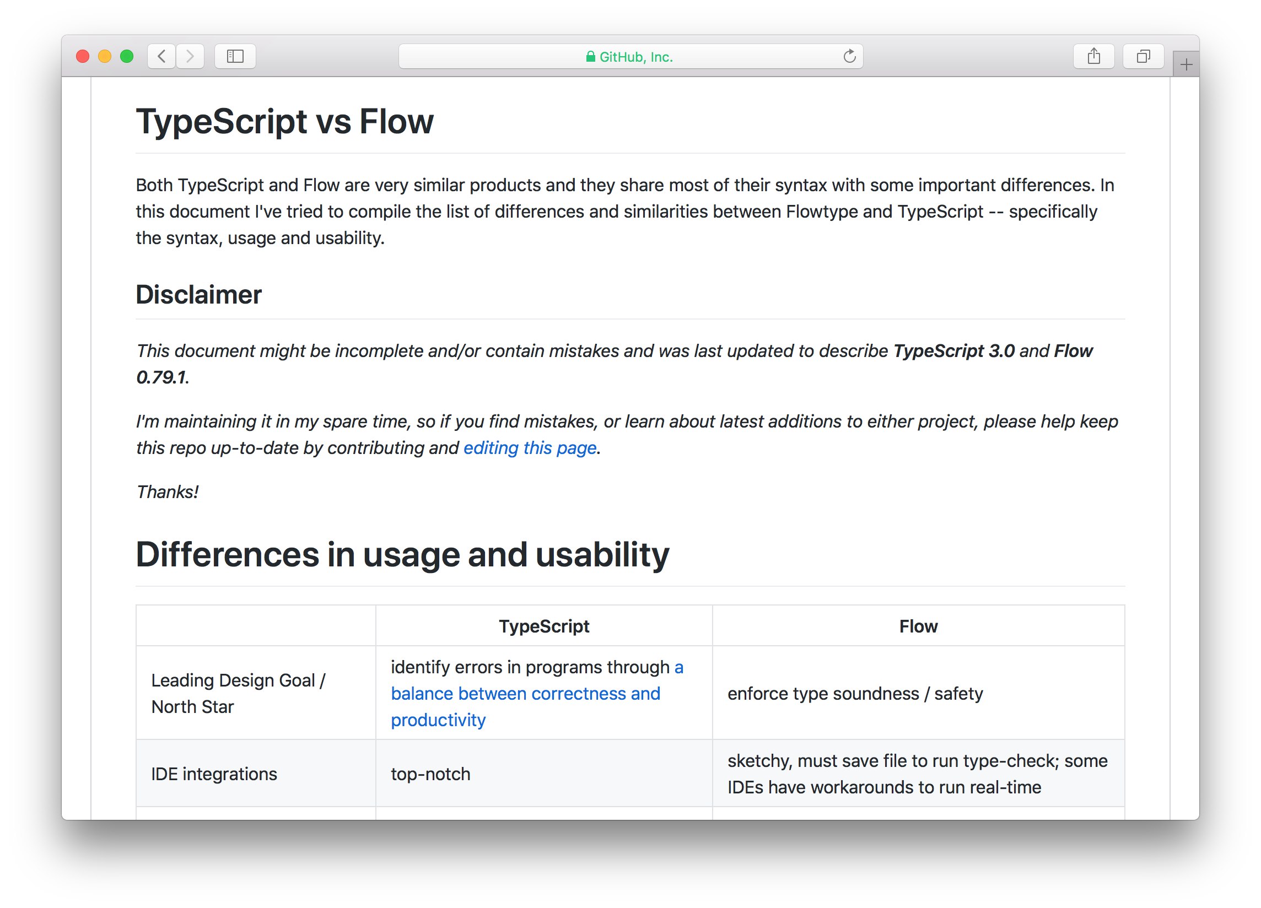1261x908 pixels.
Task: Click the 'sketchy, must save file' cell
Action: tap(919, 774)
